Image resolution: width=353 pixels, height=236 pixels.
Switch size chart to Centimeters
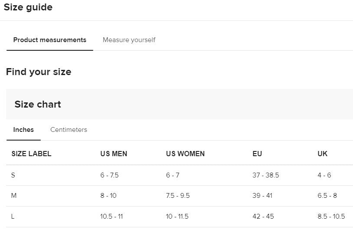pos(69,130)
